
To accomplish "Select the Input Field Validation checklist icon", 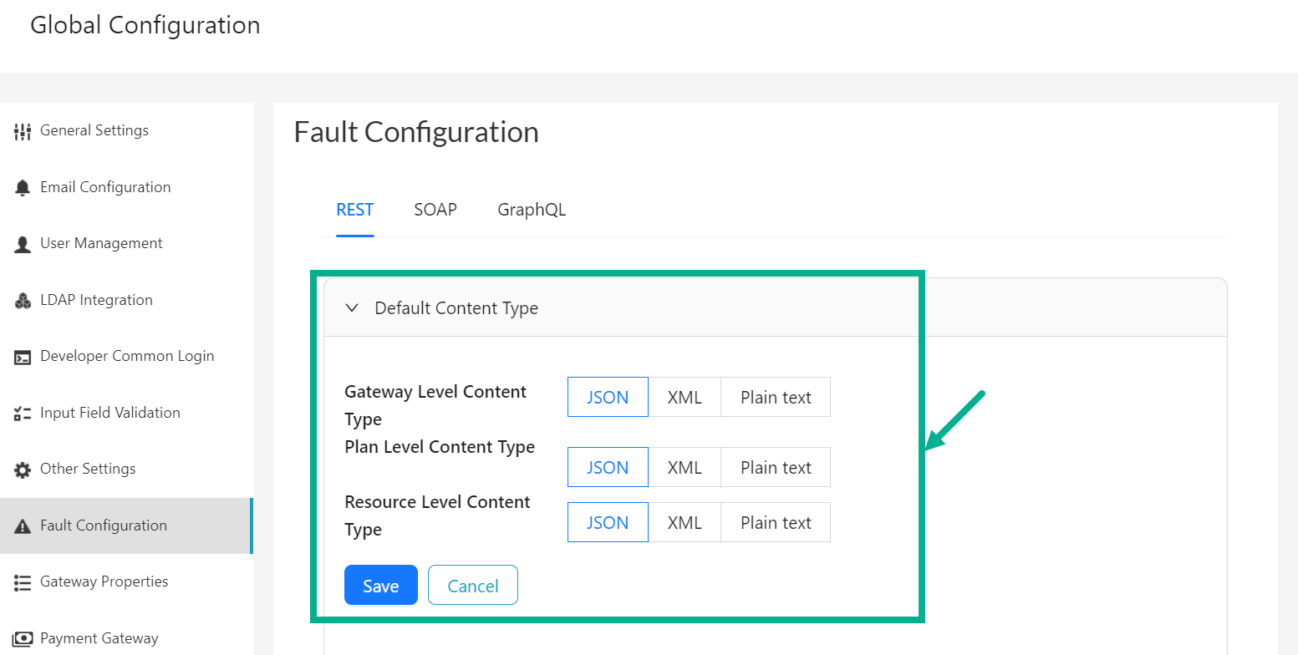I will pyautogui.click(x=23, y=412).
